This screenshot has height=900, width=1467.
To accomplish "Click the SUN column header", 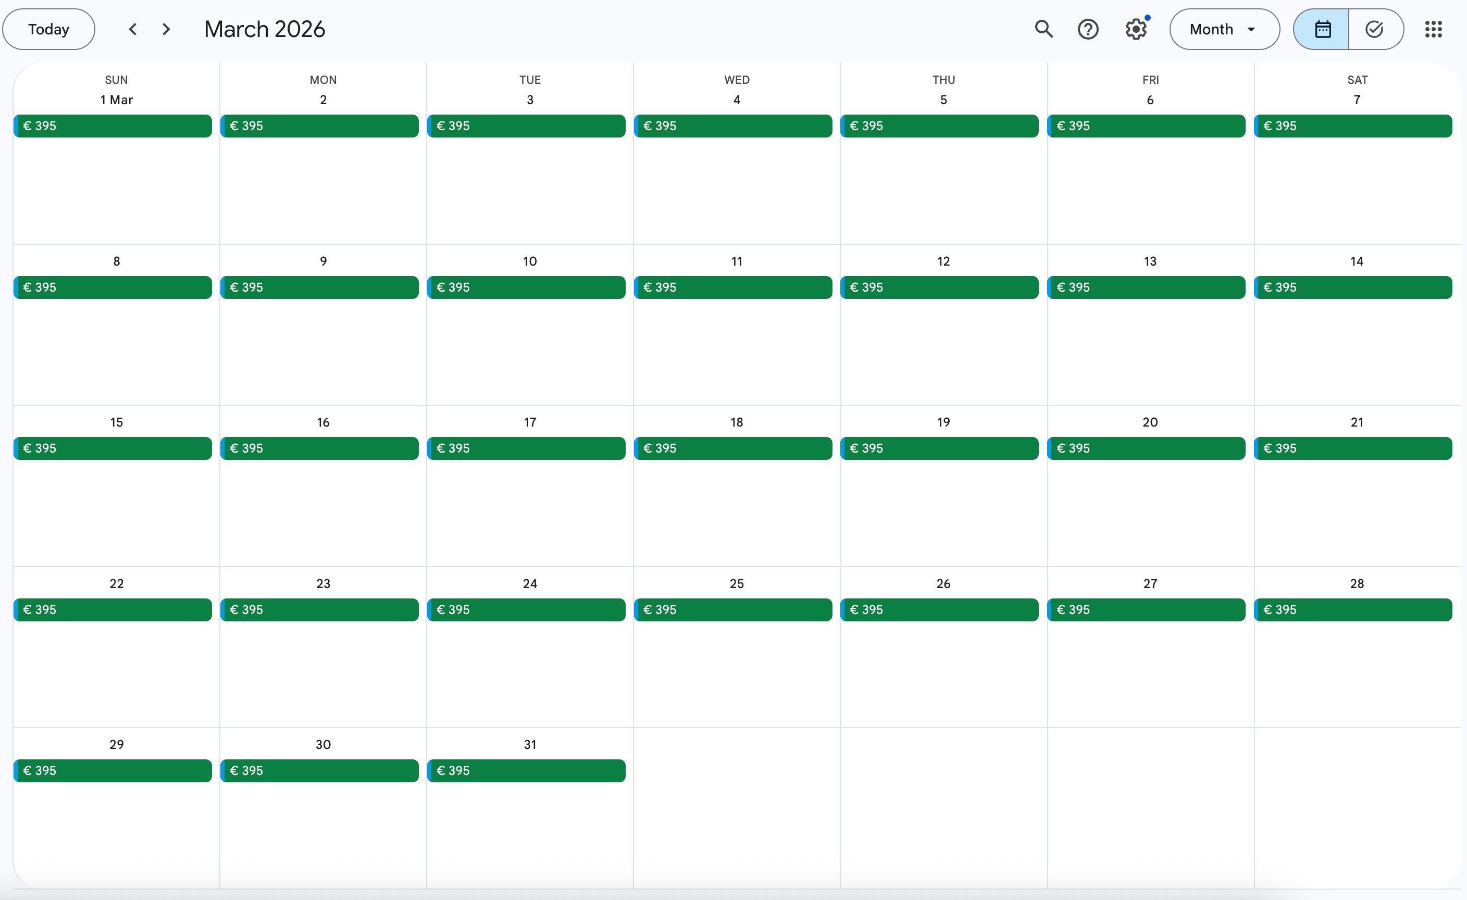I will 116,80.
